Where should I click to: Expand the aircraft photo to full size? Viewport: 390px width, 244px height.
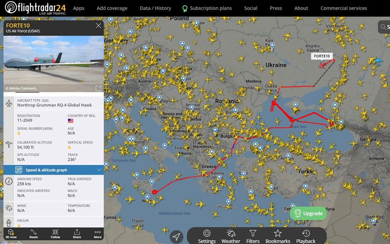coord(99,88)
